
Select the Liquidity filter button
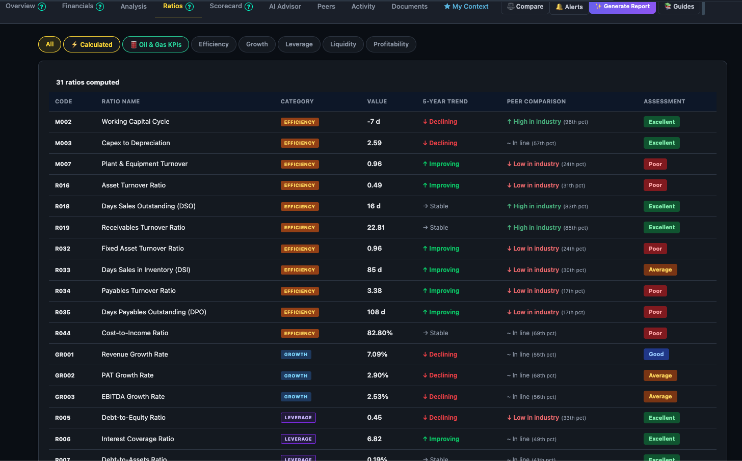(343, 44)
